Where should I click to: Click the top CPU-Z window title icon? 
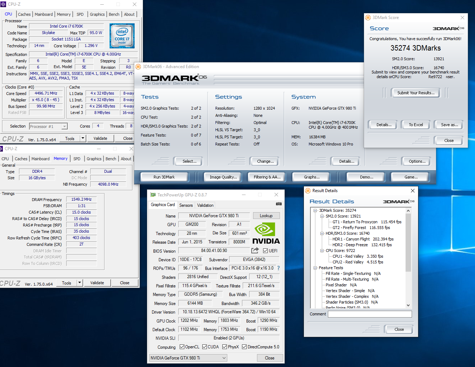[x=3, y=4]
